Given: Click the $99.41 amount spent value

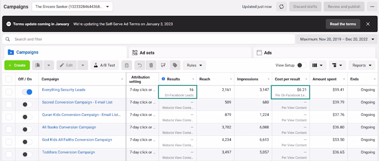Looking at the screenshot, I should click(x=339, y=90).
